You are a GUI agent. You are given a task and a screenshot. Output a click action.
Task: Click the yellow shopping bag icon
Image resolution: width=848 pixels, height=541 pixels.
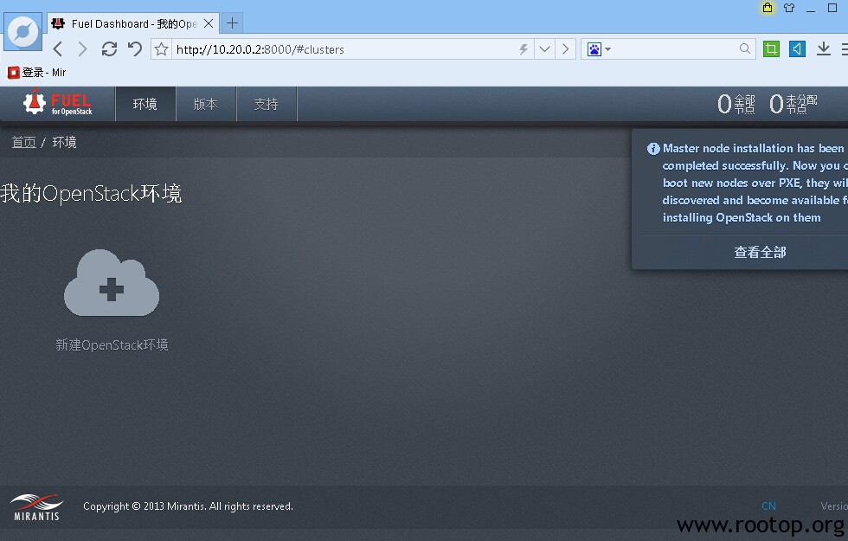click(768, 8)
